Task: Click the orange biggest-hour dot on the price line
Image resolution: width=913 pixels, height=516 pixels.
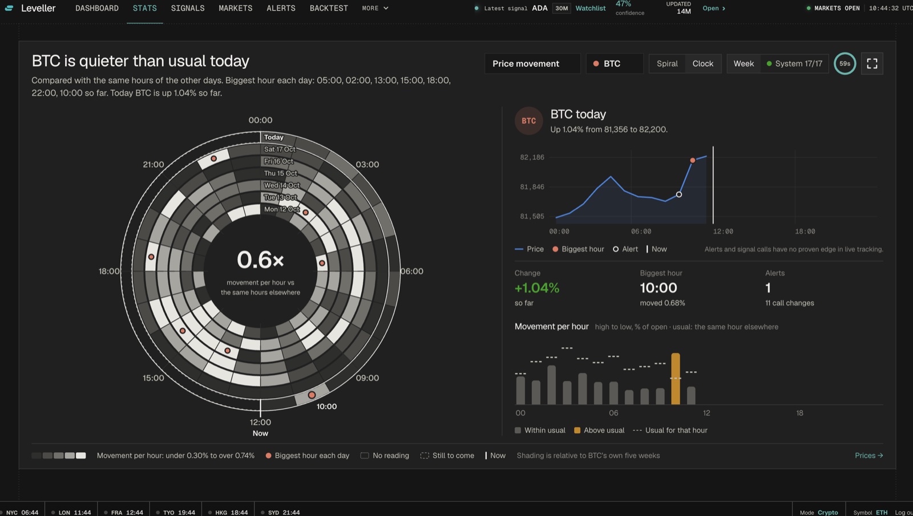Action: click(x=693, y=160)
